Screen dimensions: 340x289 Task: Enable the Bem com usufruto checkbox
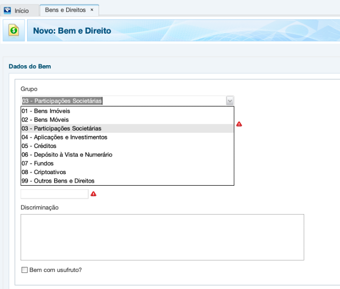click(x=25, y=270)
